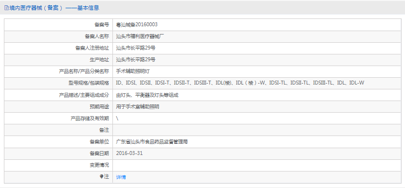Click the 产品存储及有效期 label

point(90,119)
